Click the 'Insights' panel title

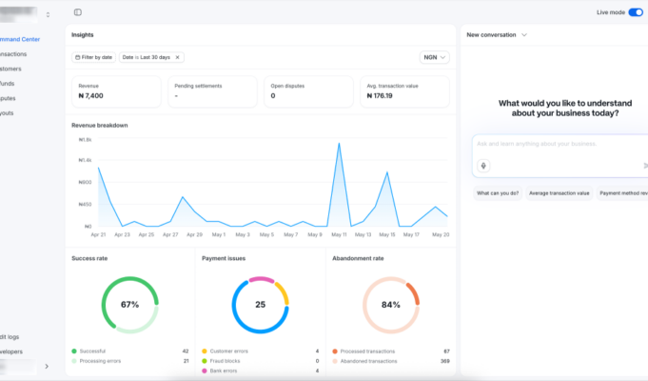tap(83, 35)
